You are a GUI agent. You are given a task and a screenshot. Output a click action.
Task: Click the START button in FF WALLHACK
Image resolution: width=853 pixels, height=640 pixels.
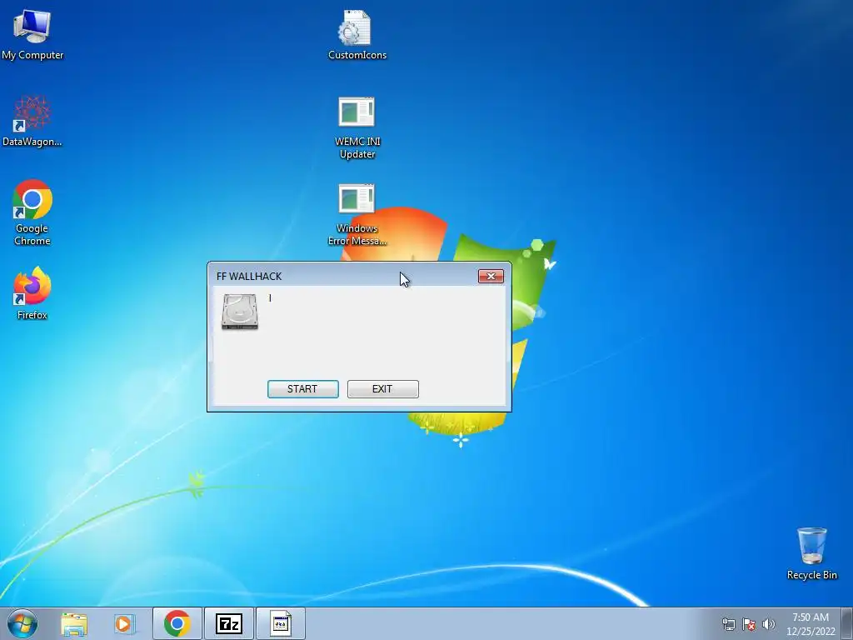coord(302,389)
